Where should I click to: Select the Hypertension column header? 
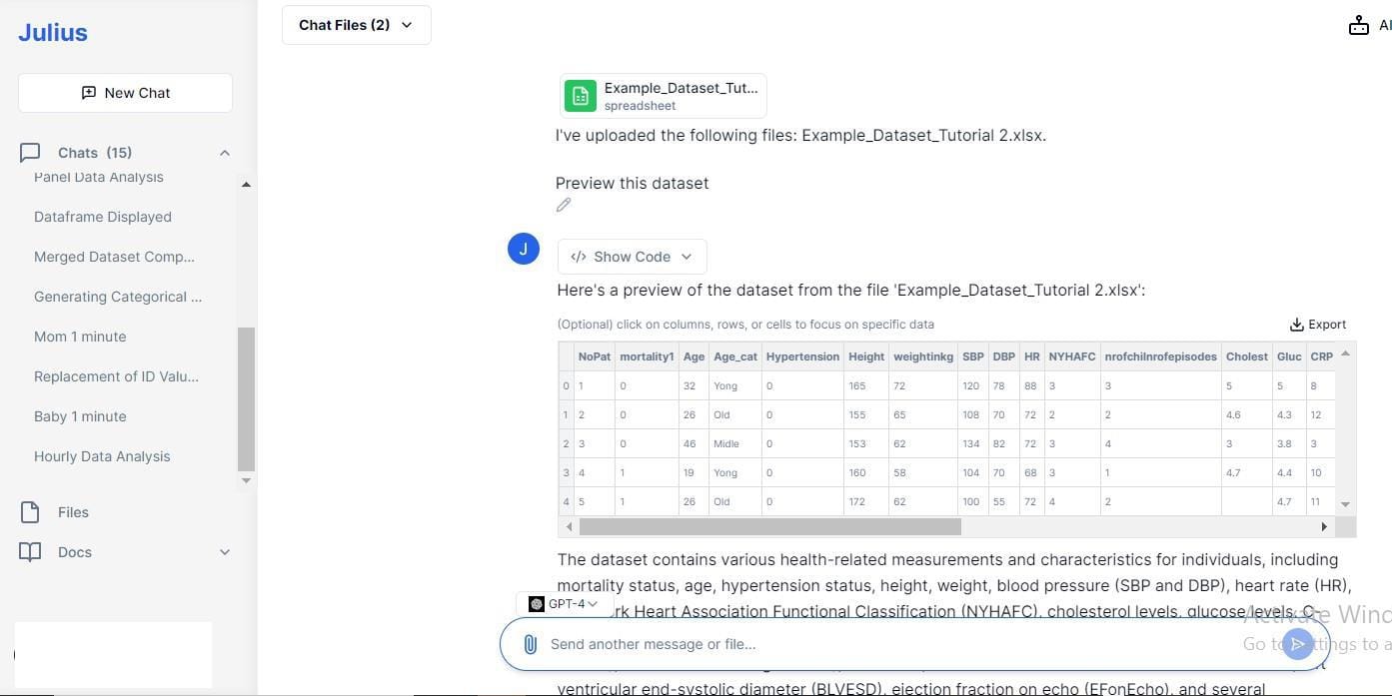[x=802, y=356]
